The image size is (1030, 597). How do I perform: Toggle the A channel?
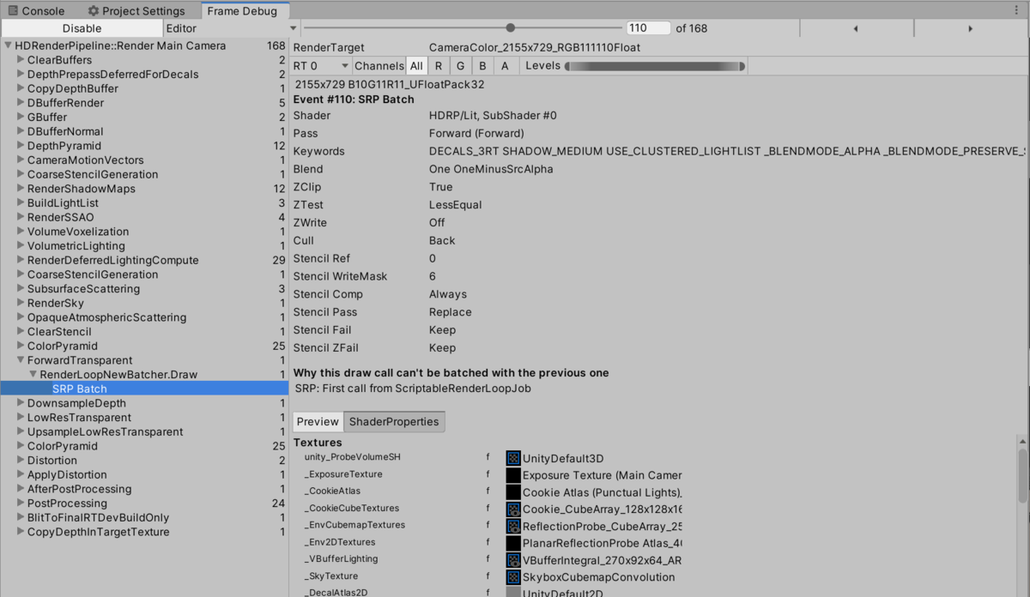(505, 66)
